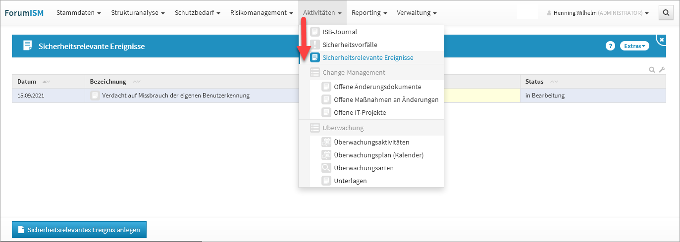Close panel with the x icon
This screenshot has width=680, height=242.
tap(662, 40)
